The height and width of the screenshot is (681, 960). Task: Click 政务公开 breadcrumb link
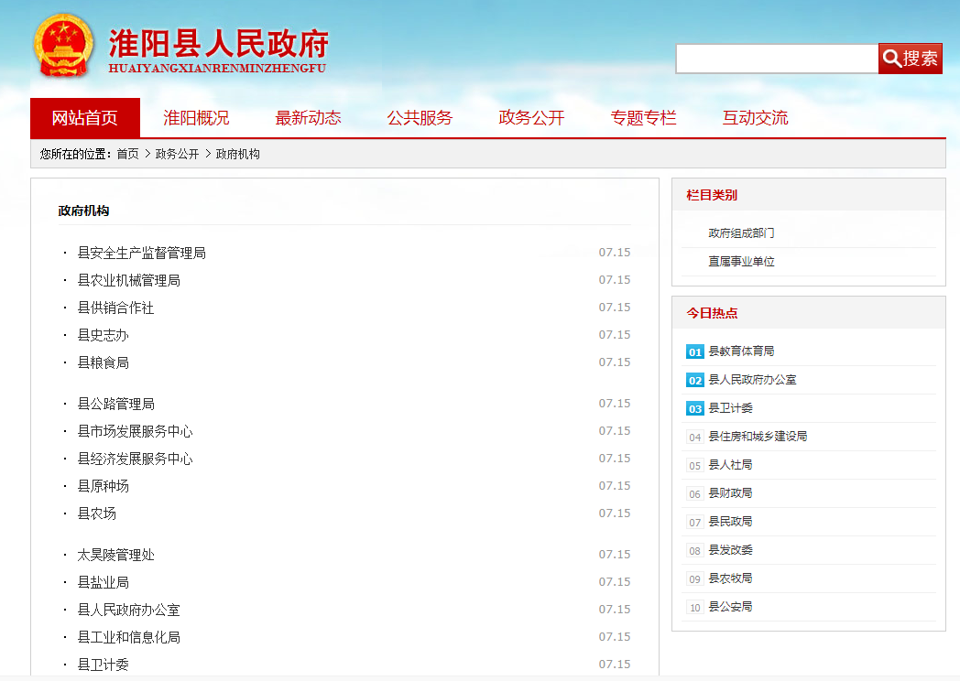point(177,155)
